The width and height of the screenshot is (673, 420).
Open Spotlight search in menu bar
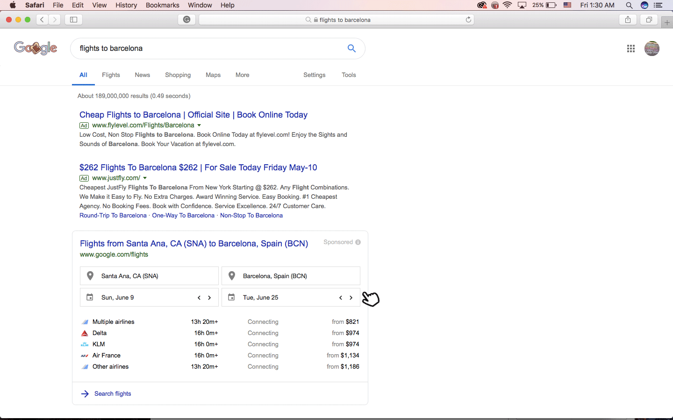pos(630,5)
